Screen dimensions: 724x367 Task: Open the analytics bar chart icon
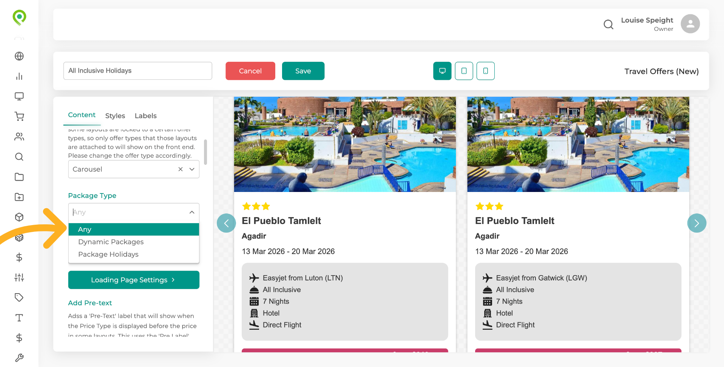coord(19,76)
